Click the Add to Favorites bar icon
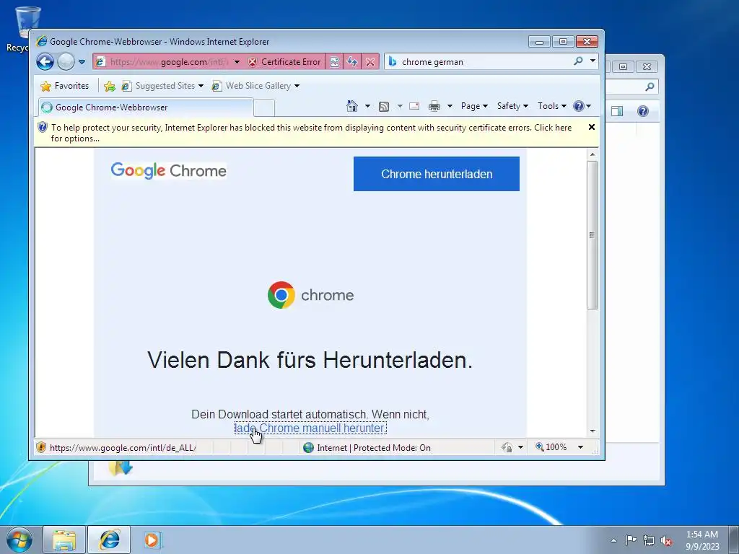739x554 pixels. click(x=110, y=86)
